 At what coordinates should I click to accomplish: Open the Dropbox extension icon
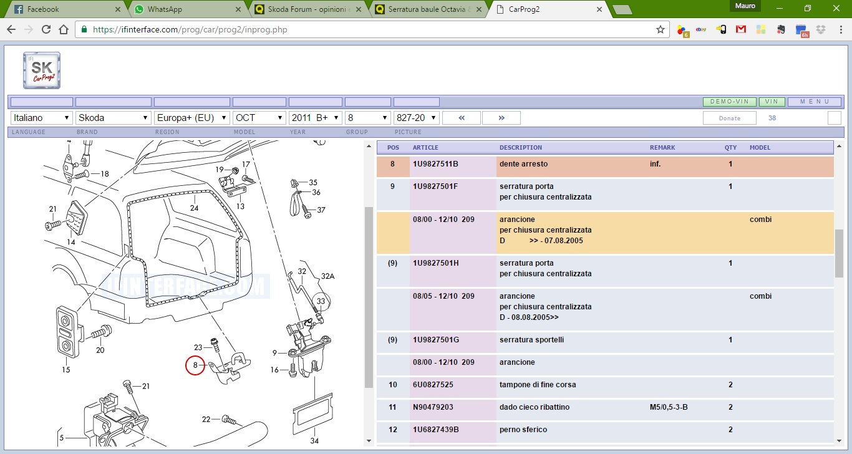[821, 29]
